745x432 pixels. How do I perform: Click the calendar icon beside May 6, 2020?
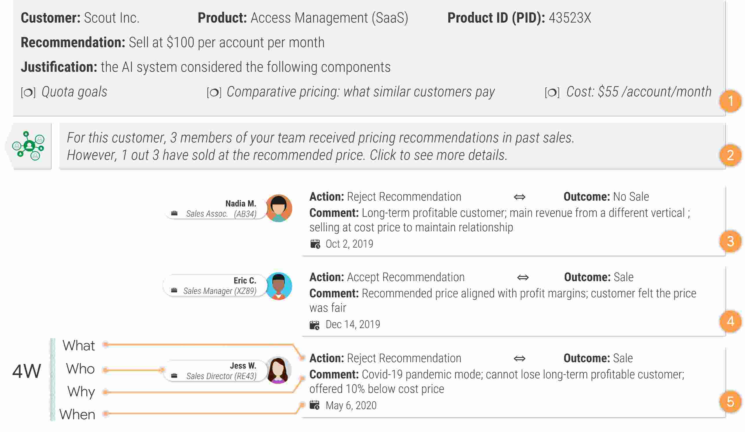click(x=315, y=405)
